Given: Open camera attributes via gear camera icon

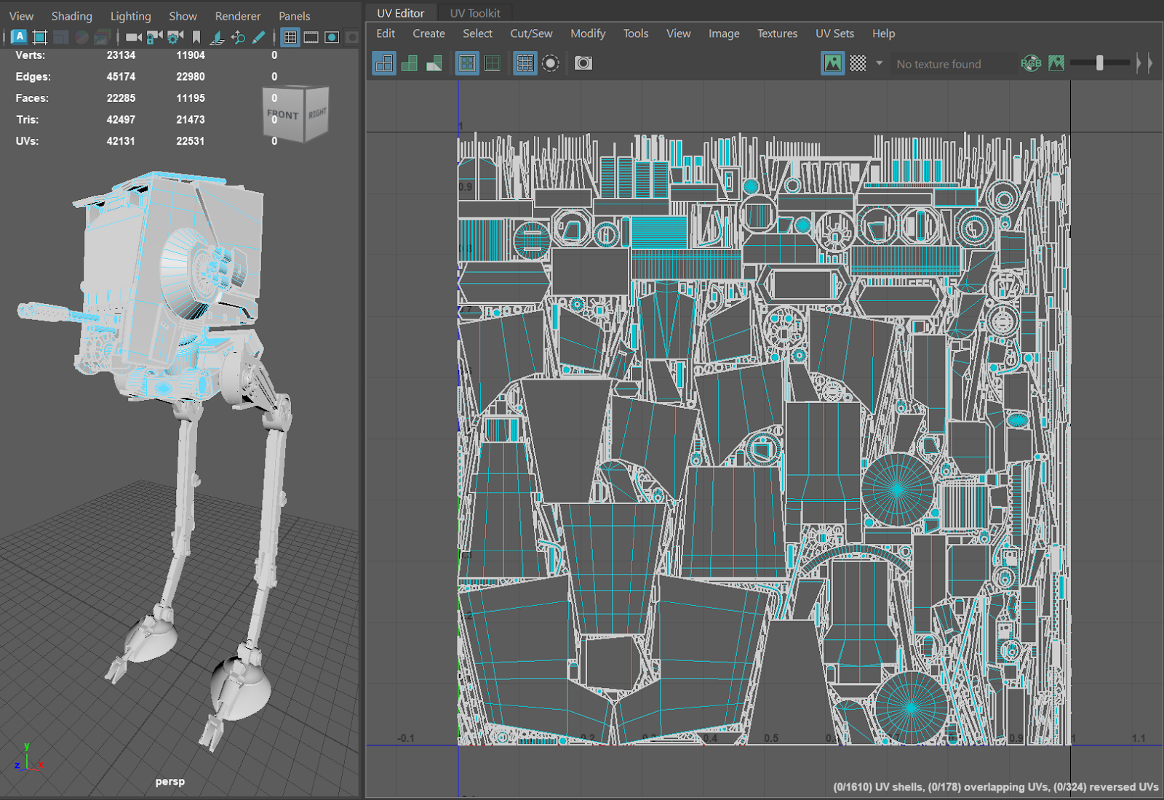Looking at the screenshot, I should point(175,37).
